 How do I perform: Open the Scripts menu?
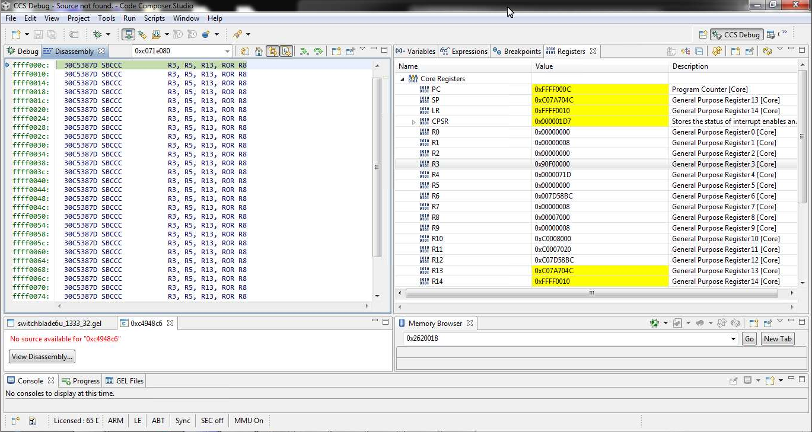pyautogui.click(x=154, y=18)
